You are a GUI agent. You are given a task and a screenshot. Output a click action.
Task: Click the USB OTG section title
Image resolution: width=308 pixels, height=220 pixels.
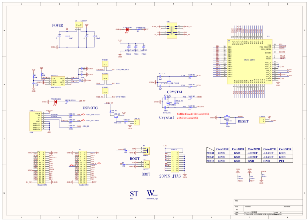90,108
